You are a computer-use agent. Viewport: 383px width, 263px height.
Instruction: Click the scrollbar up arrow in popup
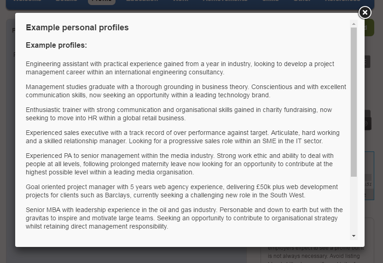(354, 24)
